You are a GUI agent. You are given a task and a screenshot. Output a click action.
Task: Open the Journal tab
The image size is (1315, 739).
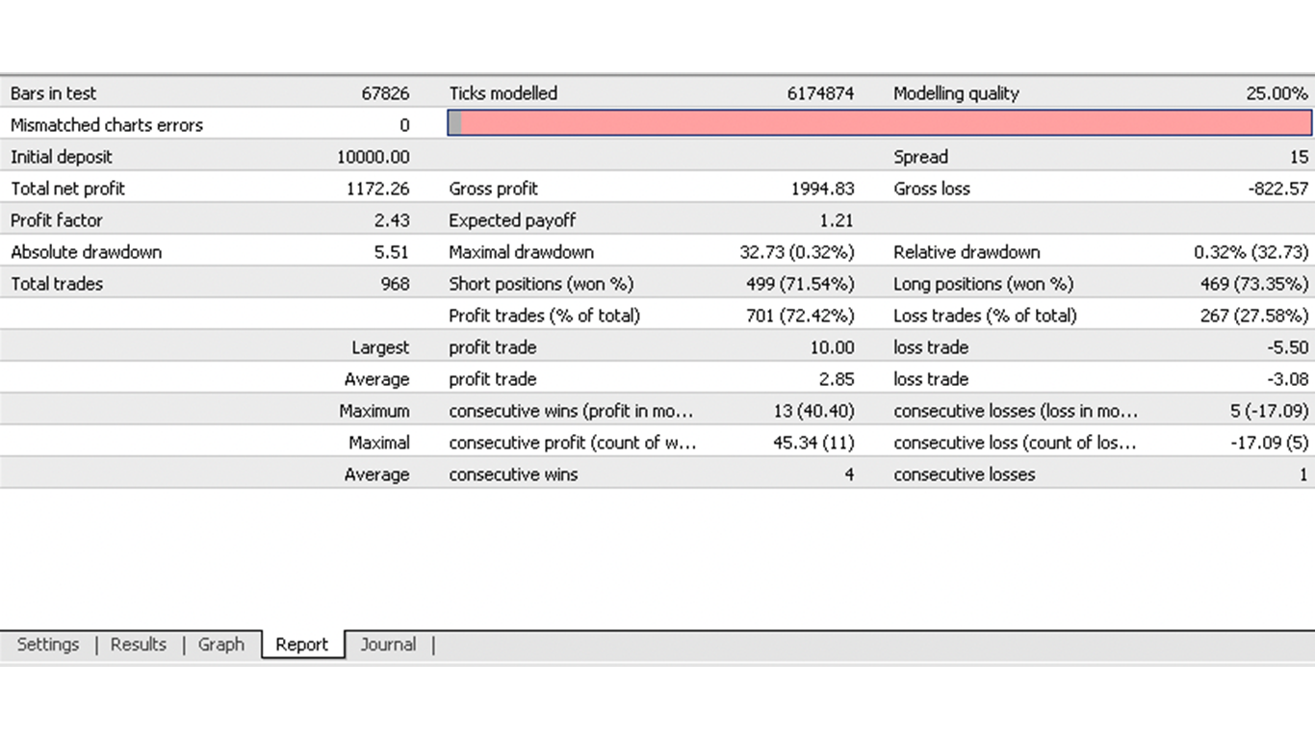pyautogui.click(x=389, y=645)
